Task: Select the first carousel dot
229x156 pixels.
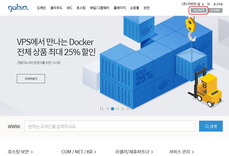Action: (x=107, y=109)
